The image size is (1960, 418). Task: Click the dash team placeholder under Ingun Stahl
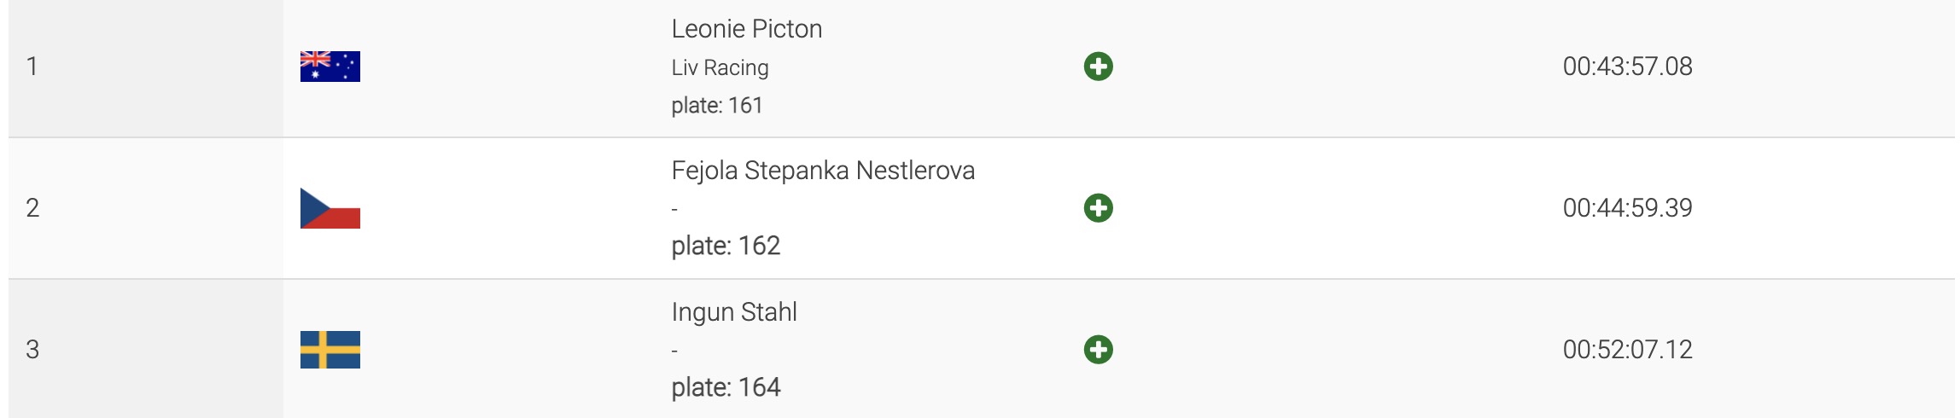click(x=674, y=351)
